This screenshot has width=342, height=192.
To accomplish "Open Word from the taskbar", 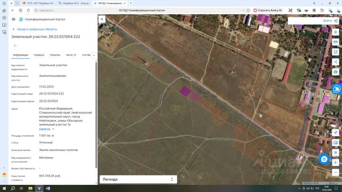I will point(48,188).
